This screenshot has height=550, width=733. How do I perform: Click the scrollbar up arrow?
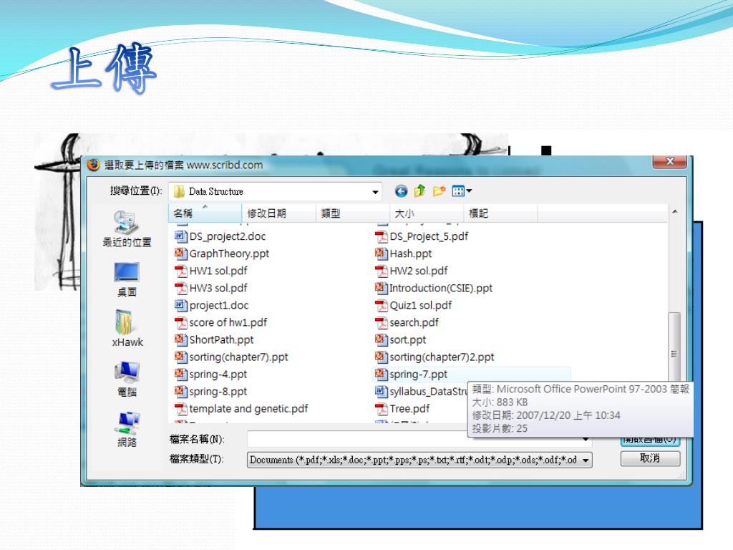coord(674,212)
